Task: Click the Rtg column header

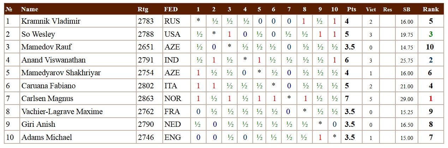Action: 143,9
